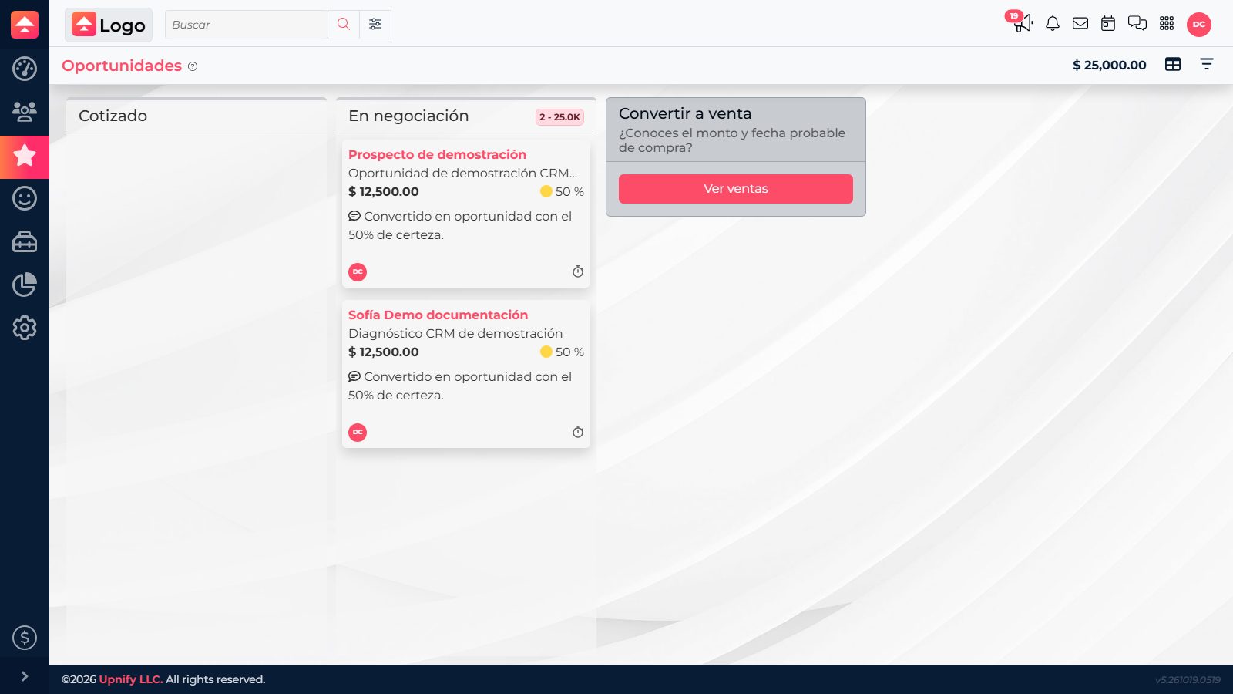Click the Upnify icon at sidebar top
This screenshot has width=1233, height=694.
(25, 25)
